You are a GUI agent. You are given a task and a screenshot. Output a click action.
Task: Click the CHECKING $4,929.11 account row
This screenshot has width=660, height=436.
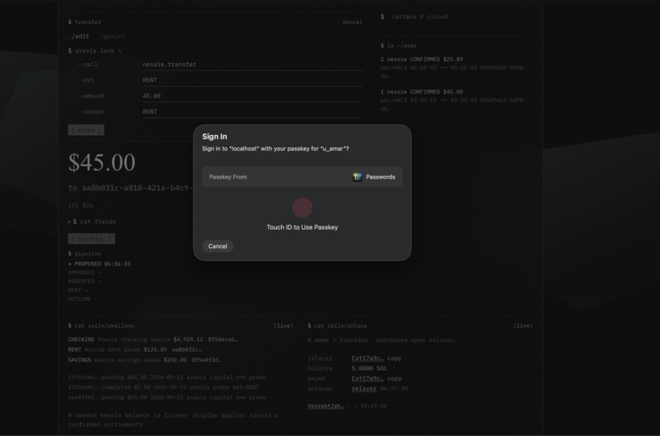click(153, 339)
